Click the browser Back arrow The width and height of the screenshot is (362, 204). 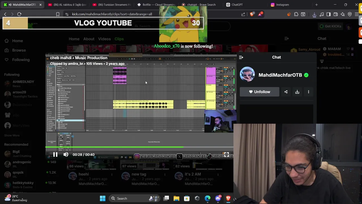point(5,14)
